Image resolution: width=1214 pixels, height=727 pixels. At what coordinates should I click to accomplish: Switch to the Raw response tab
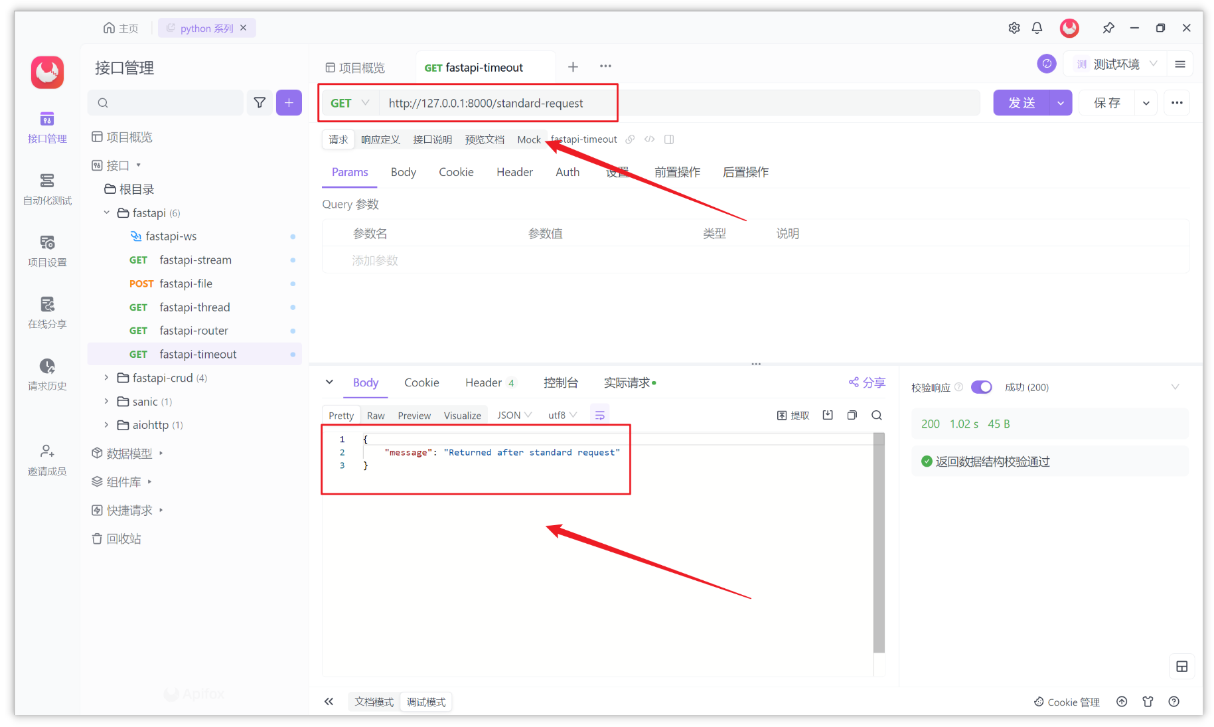375,415
